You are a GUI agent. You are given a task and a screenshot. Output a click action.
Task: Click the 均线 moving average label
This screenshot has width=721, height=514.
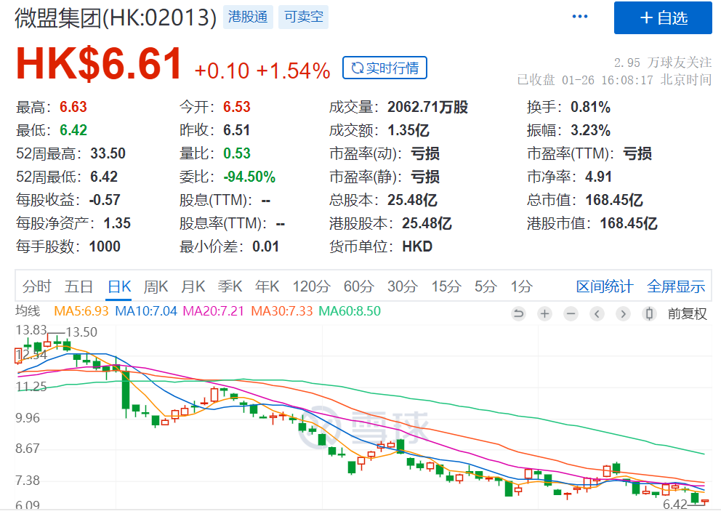(x=28, y=310)
